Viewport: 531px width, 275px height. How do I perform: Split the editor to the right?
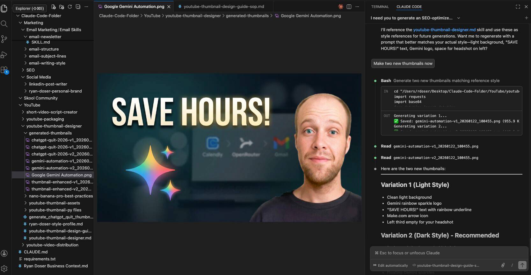pos(349,7)
